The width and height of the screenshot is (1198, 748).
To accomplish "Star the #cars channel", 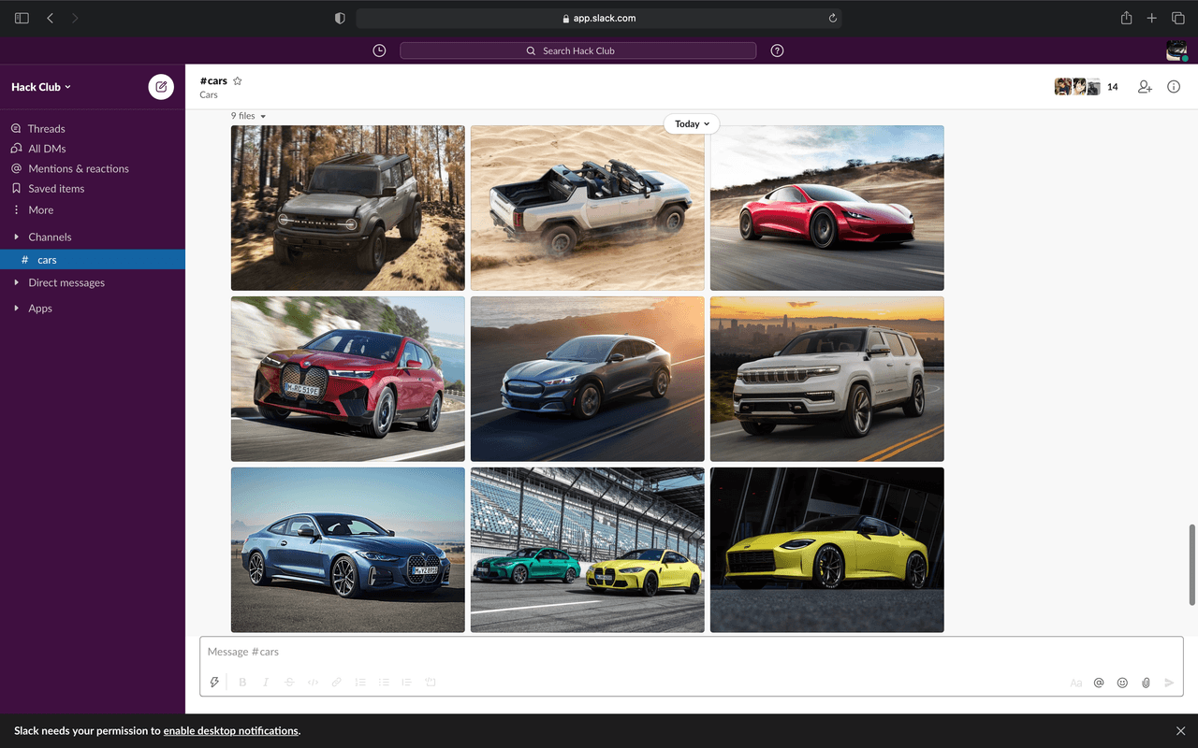I will click(238, 81).
